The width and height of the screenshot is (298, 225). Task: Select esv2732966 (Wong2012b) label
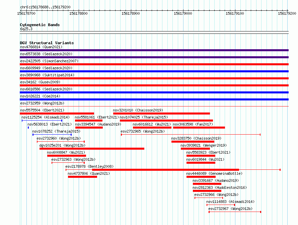click(x=216, y=195)
